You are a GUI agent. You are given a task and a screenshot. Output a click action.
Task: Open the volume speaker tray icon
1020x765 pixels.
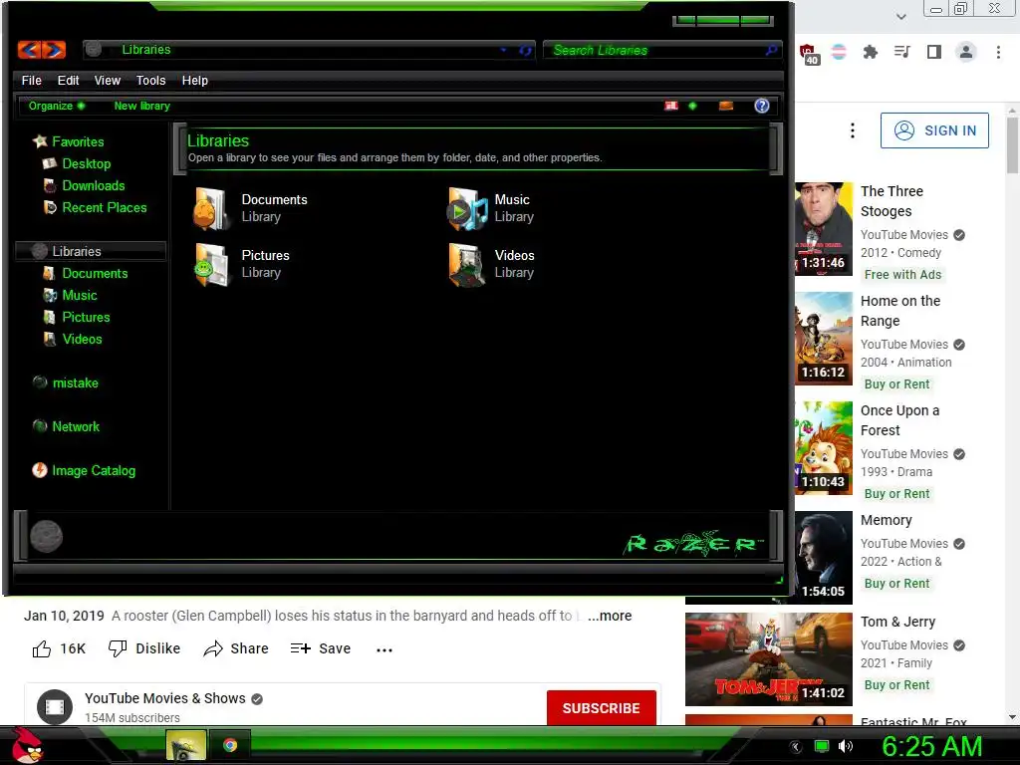[845, 746]
